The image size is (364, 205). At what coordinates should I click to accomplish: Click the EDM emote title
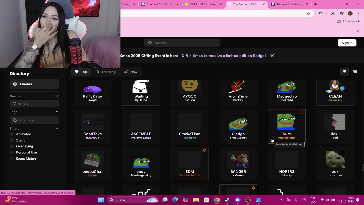coord(190,171)
